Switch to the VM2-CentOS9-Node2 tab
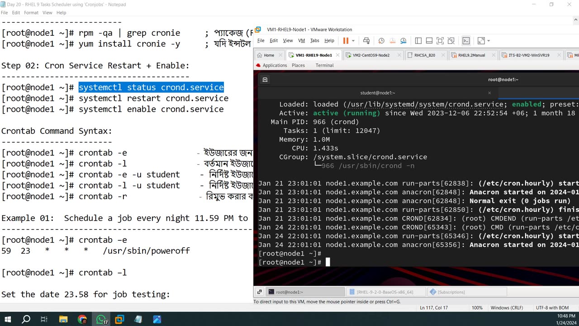The width and height of the screenshot is (579, 326). tap(371, 55)
